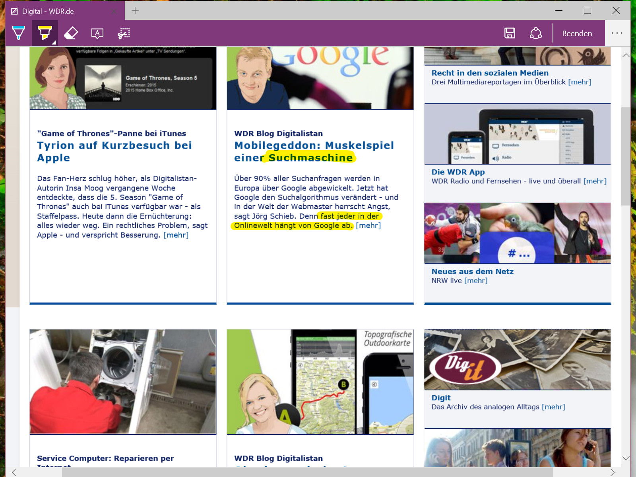Open mehr link after WDR Radio und Fernsehen

[x=595, y=181]
